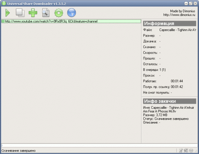The height and width of the screenshot is (154, 199).
Task: Click the crossed-out hourglass status bar icon
Action: click(x=181, y=151)
